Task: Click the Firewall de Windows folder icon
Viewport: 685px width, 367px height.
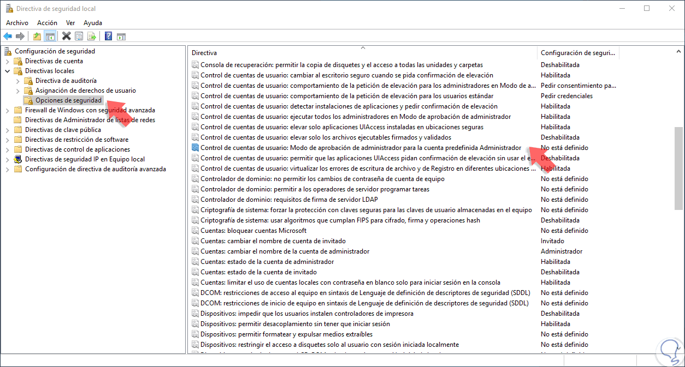Action: click(18, 110)
